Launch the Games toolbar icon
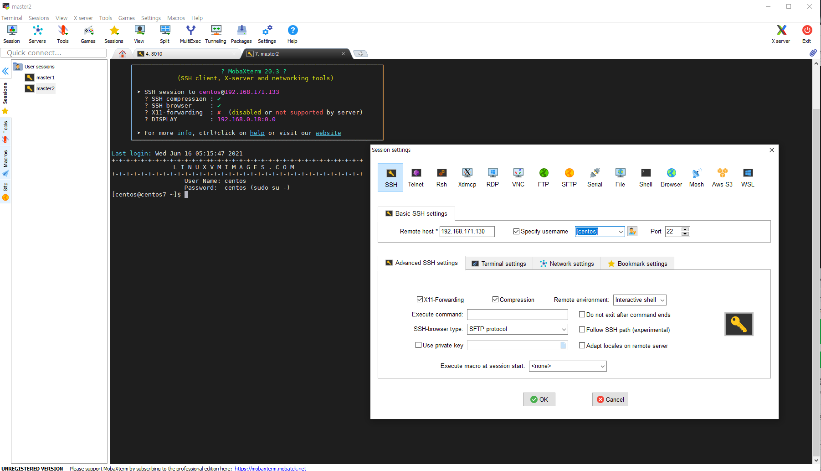Image resolution: width=821 pixels, height=471 pixels. (x=88, y=34)
